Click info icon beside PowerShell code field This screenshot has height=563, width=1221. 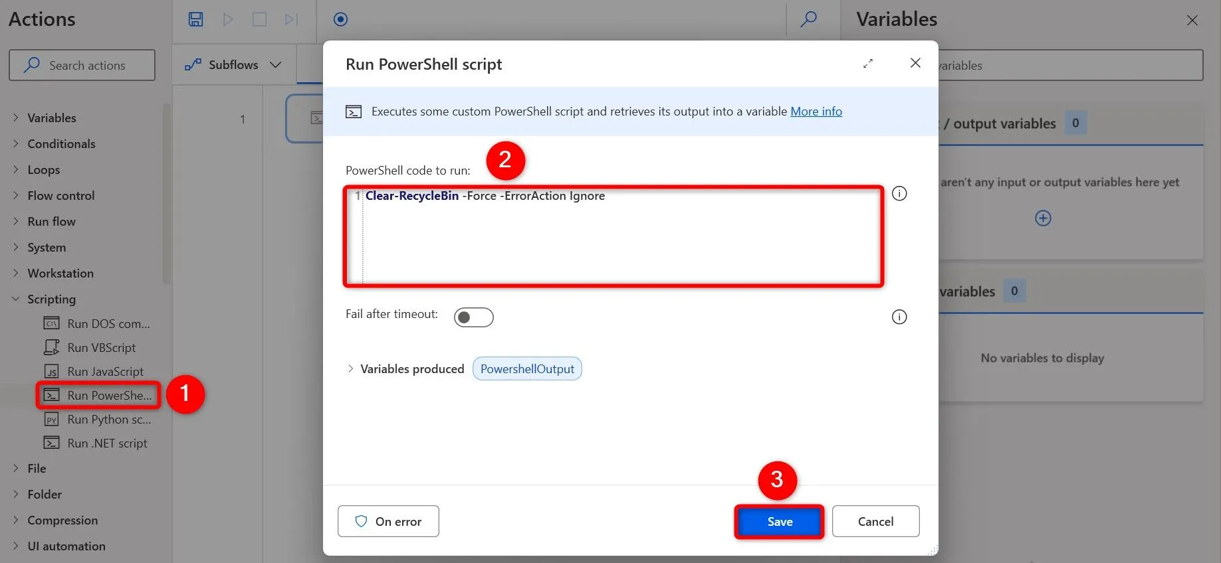899,194
